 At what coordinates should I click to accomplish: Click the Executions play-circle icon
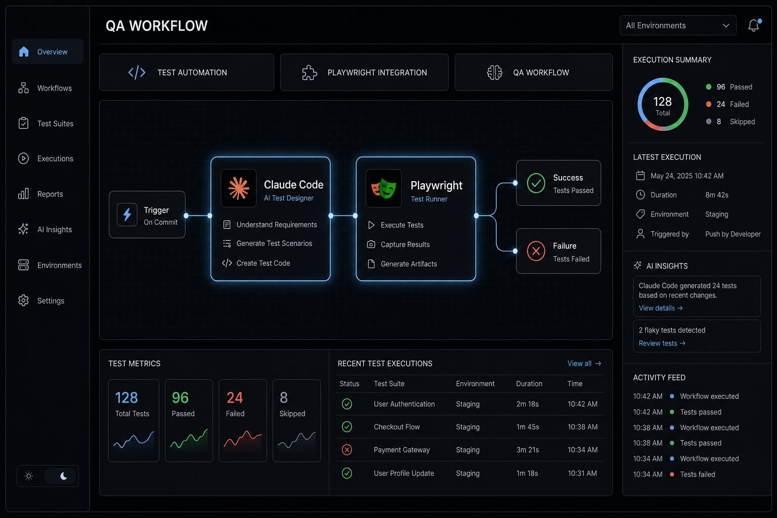[23, 158]
